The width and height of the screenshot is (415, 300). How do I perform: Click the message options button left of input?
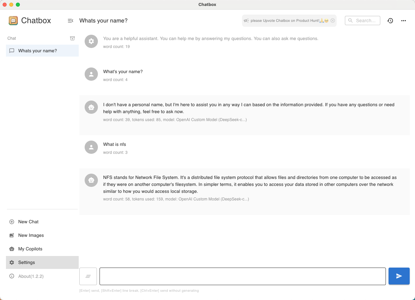88,276
